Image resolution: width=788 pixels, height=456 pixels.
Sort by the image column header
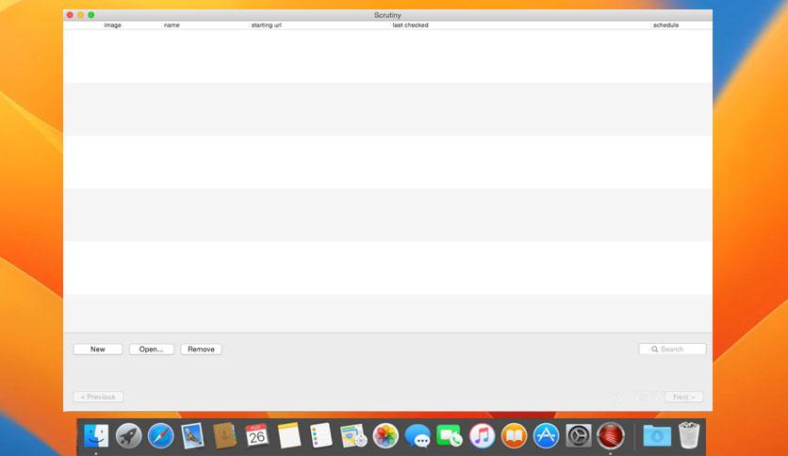pos(112,25)
